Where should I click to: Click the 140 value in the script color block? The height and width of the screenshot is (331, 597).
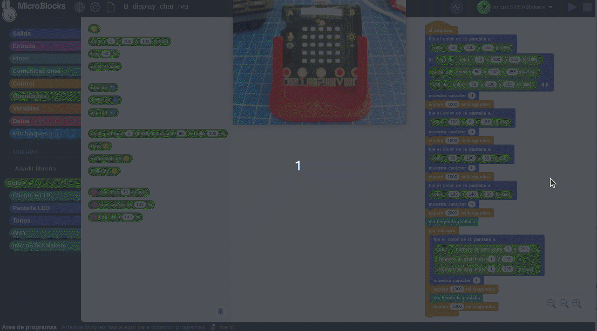click(472, 195)
